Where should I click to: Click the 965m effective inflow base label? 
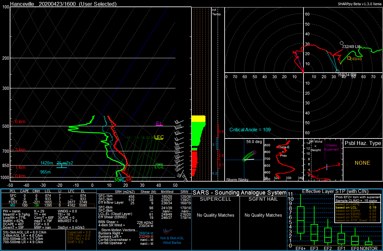point(46,172)
